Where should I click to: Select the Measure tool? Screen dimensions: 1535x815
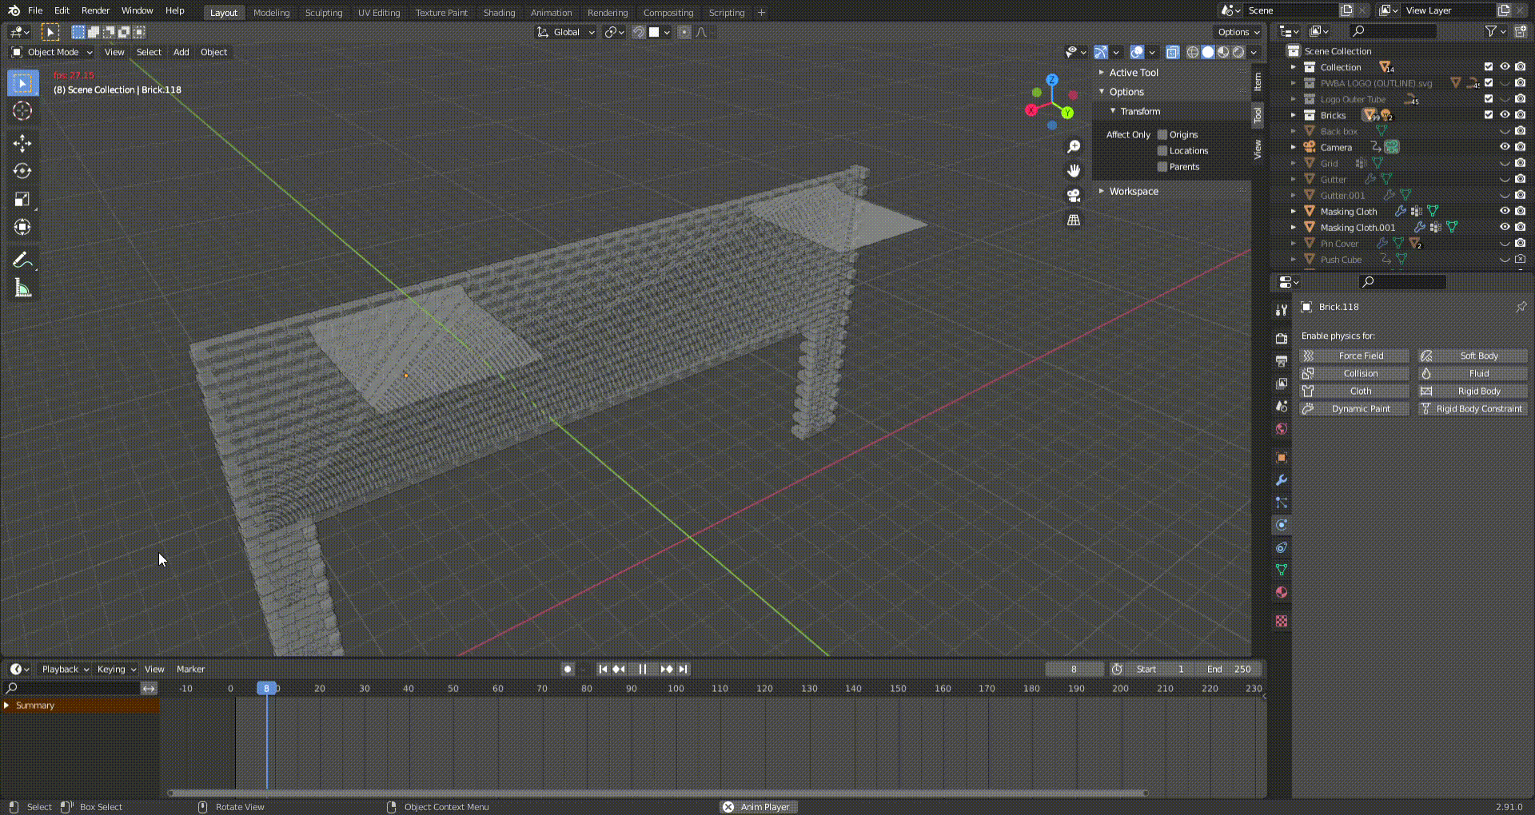click(22, 288)
